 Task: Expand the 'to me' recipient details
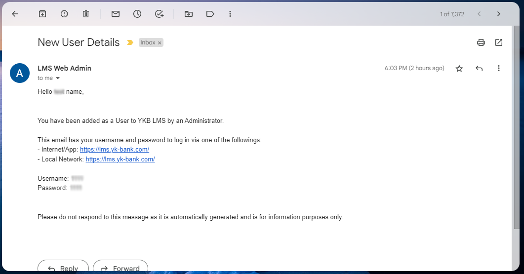click(58, 78)
